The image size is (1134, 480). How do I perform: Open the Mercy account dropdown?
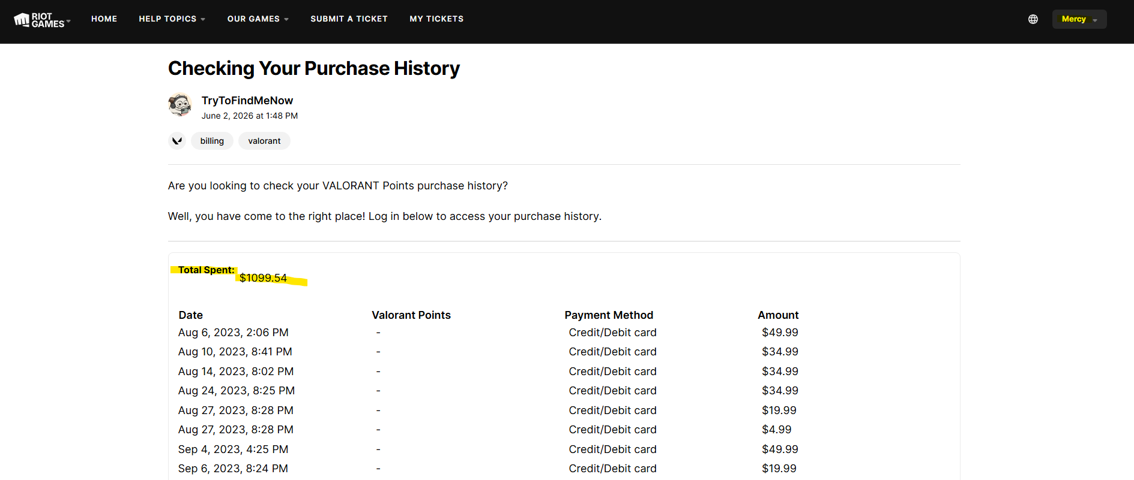point(1079,19)
